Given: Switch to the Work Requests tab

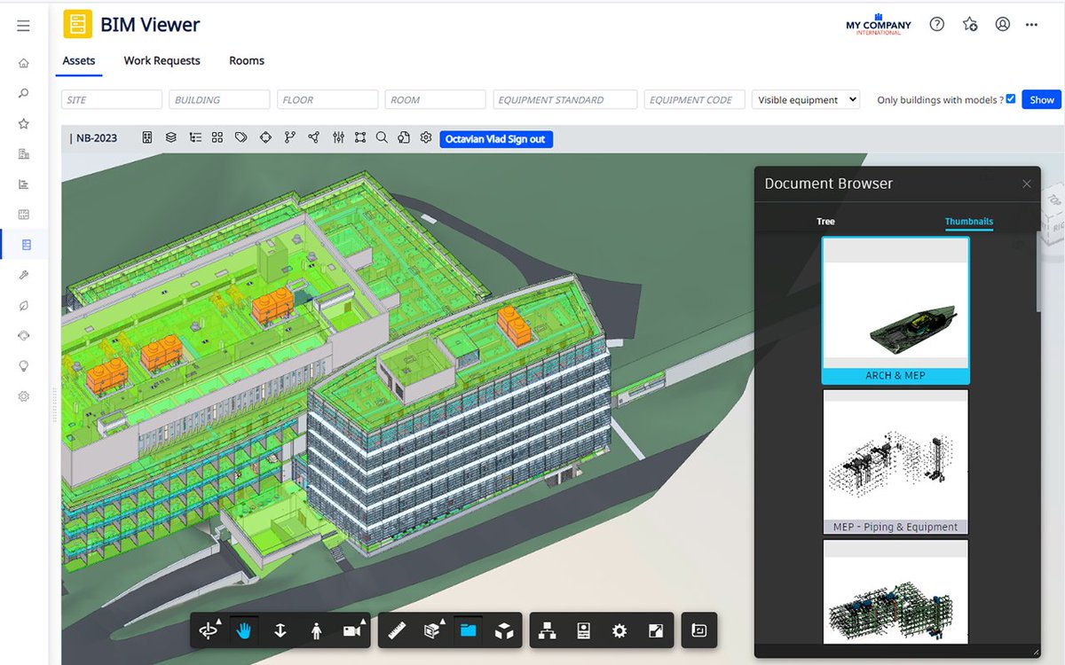Looking at the screenshot, I should click(x=162, y=60).
